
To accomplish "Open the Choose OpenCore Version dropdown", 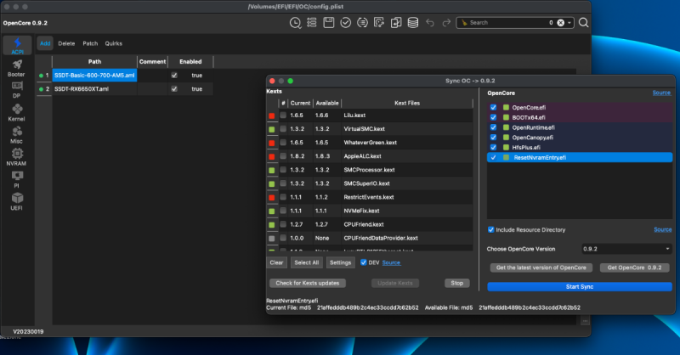I will [x=627, y=249].
